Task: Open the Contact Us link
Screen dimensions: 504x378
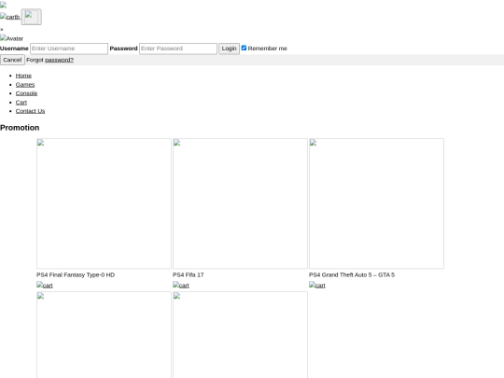Action: pos(30,111)
